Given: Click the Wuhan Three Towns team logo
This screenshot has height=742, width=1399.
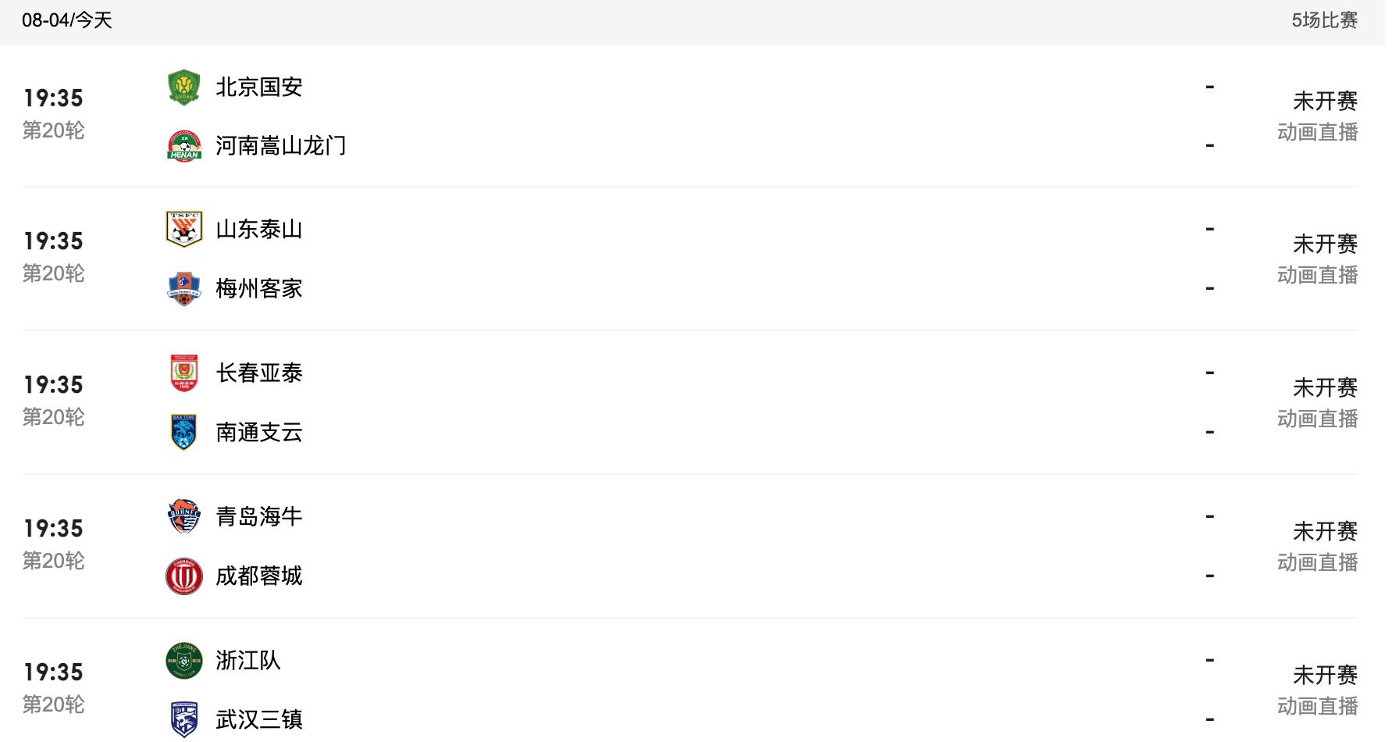Looking at the screenshot, I should pyautogui.click(x=184, y=719).
